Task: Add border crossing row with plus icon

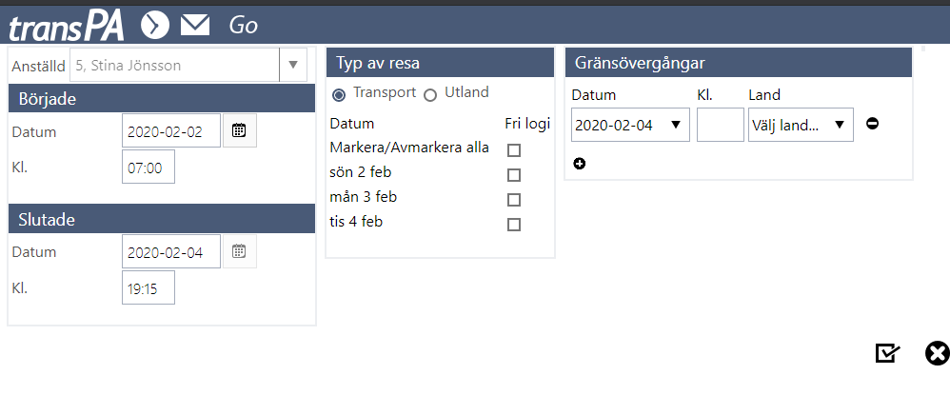Action: pyautogui.click(x=580, y=164)
